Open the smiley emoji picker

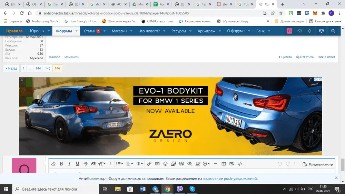(165, 164)
